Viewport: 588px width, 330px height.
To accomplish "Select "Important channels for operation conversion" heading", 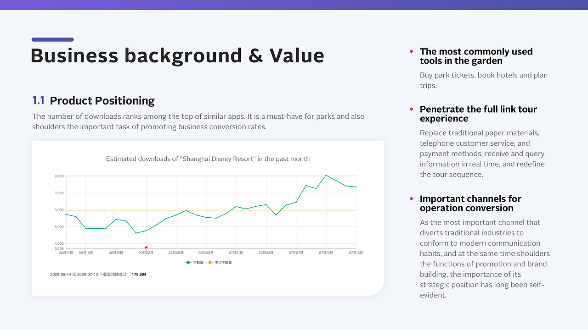I will (x=470, y=203).
